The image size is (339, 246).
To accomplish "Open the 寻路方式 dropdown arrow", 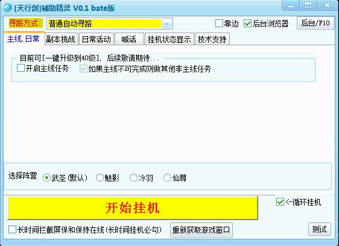I will (166, 24).
